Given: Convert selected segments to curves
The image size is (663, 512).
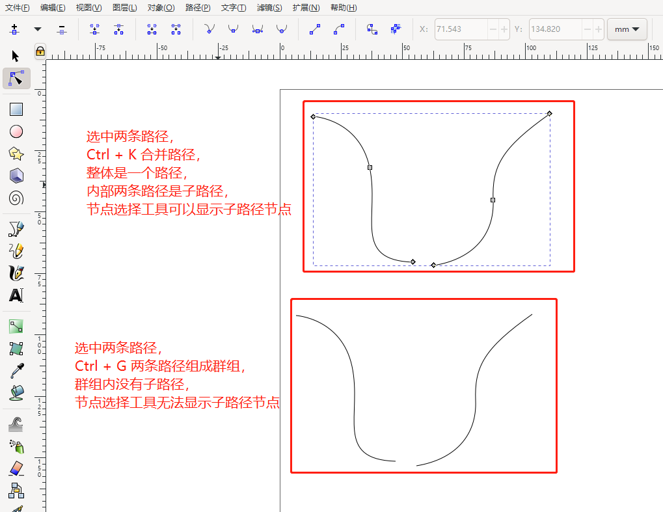Looking at the screenshot, I should click(x=339, y=29).
